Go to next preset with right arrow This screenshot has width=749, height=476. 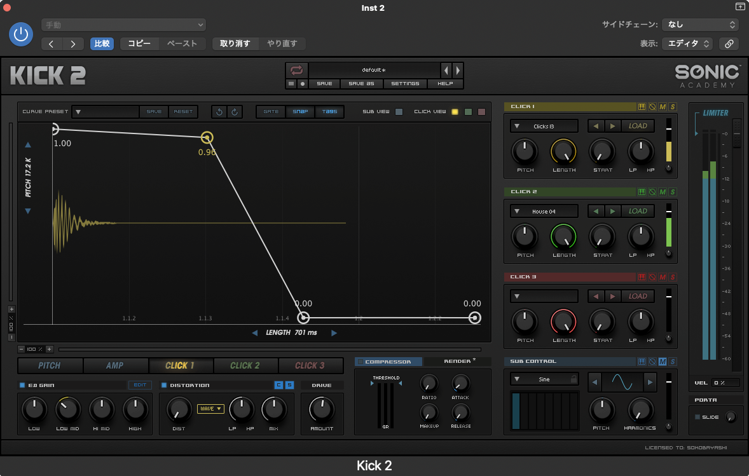(458, 70)
